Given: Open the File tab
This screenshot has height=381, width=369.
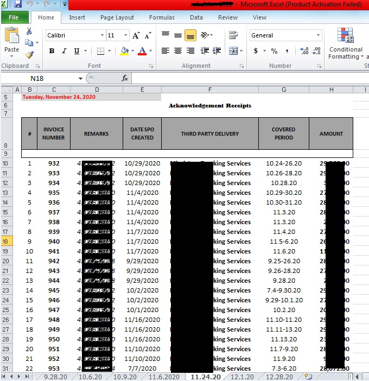Looking at the screenshot, I should click(x=14, y=17).
